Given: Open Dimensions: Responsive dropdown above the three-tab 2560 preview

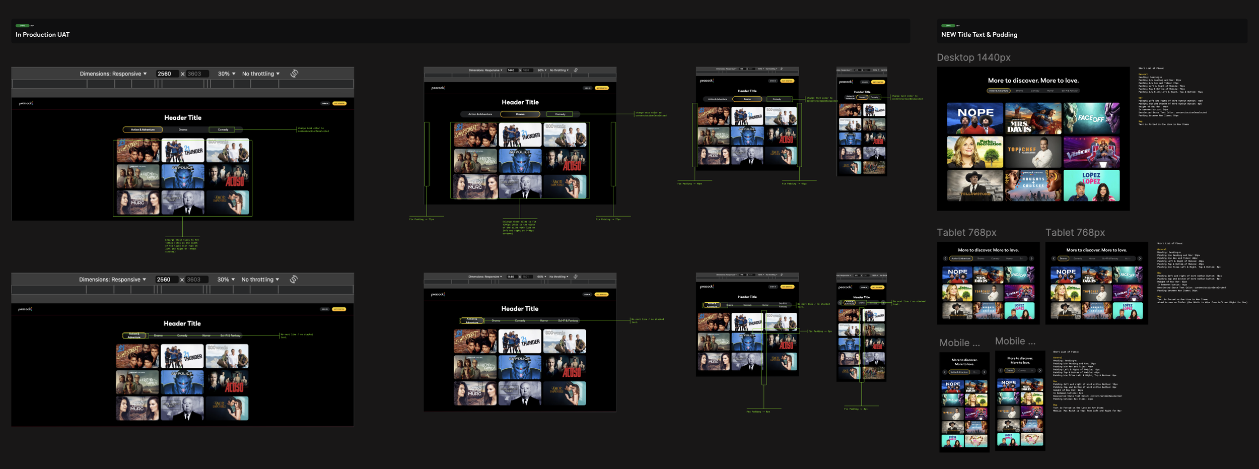Looking at the screenshot, I should point(113,74).
